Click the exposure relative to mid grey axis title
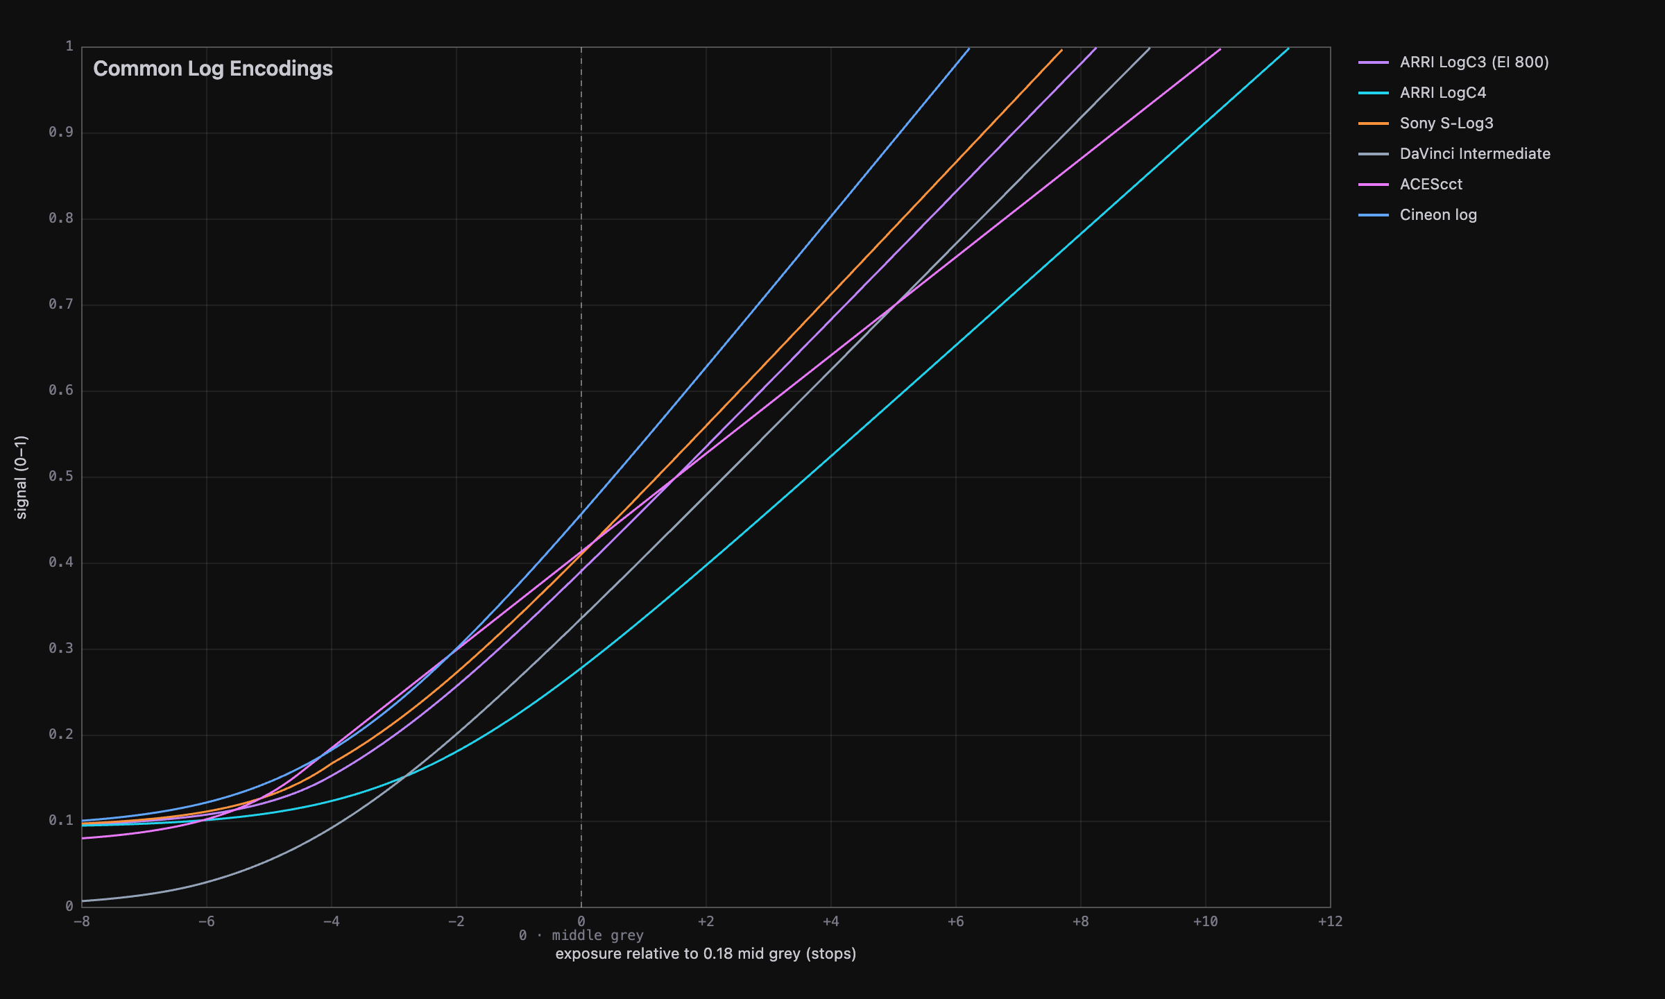The height and width of the screenshot is (999, 1665). pos(706,954)
